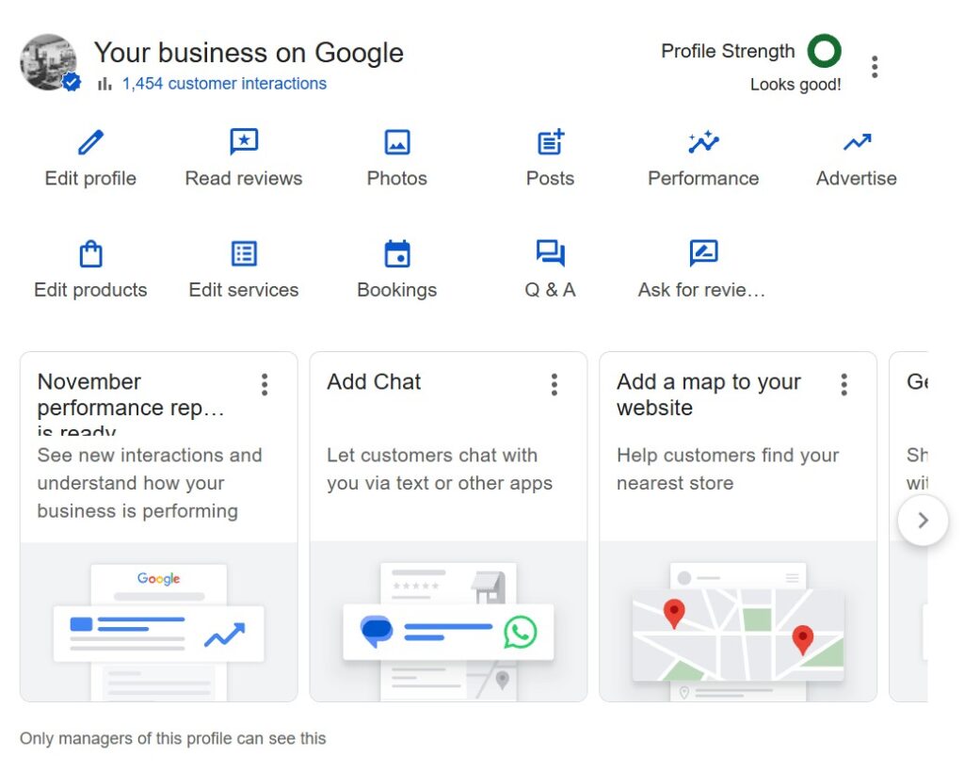This screenshot has height=772, width=964.
Task: Open the Performance sparkle chart icon
Action: click(x=703, y=143)
